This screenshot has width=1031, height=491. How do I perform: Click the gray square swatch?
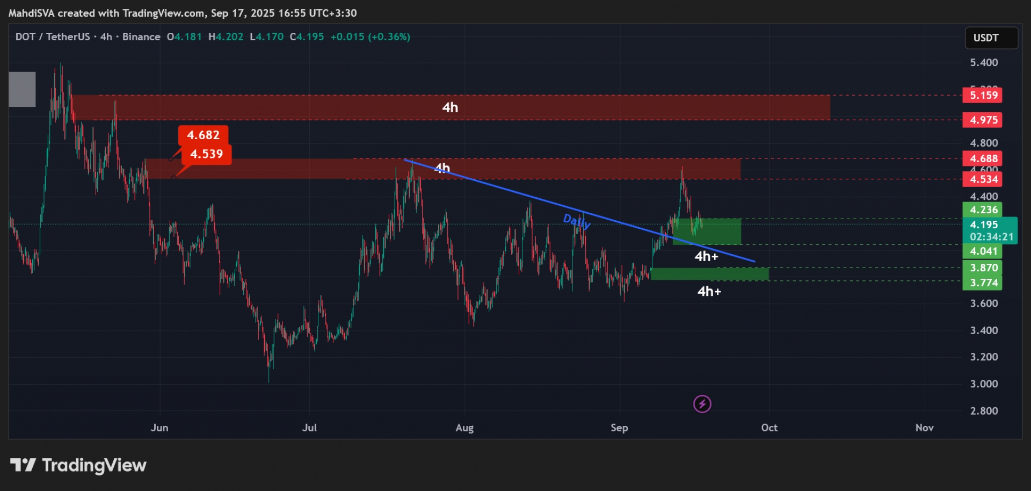tap(23, 89)
